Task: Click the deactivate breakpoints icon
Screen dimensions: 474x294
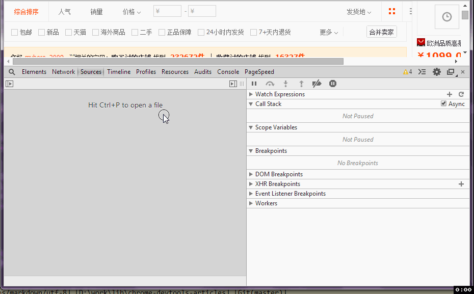Action: coord(317,84)
